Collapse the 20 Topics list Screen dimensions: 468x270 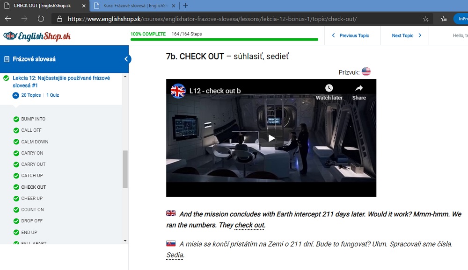point(16,95)
